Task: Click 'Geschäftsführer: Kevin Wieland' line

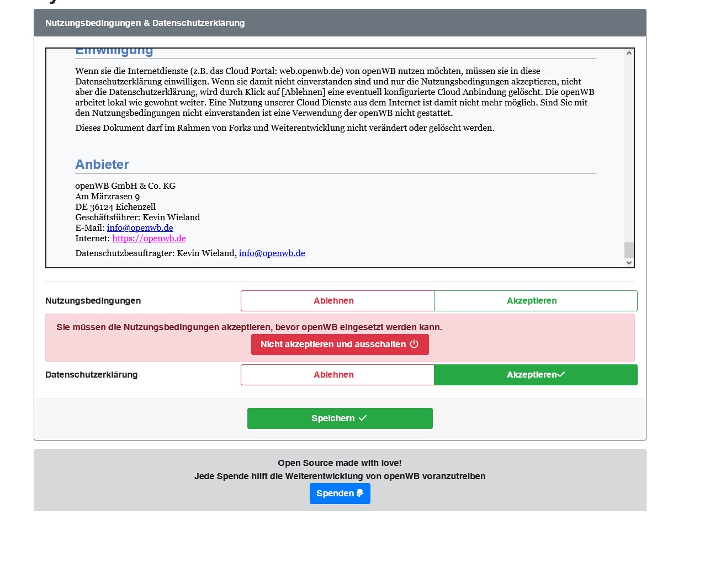Action: click(x=137, y=218)
